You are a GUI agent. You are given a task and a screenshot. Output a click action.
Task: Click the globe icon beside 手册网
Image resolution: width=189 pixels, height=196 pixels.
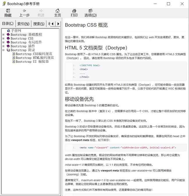[x=8, y=31]
